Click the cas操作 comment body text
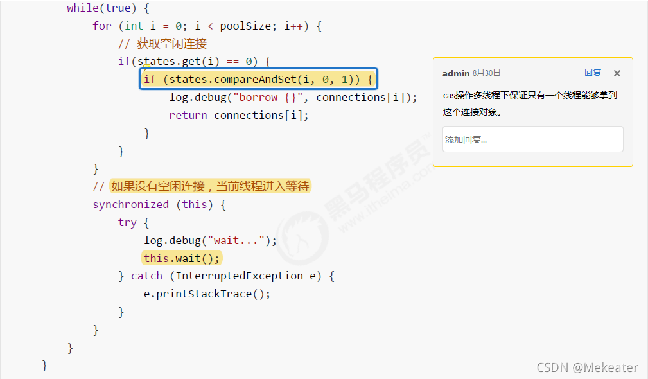 (530, 103)
